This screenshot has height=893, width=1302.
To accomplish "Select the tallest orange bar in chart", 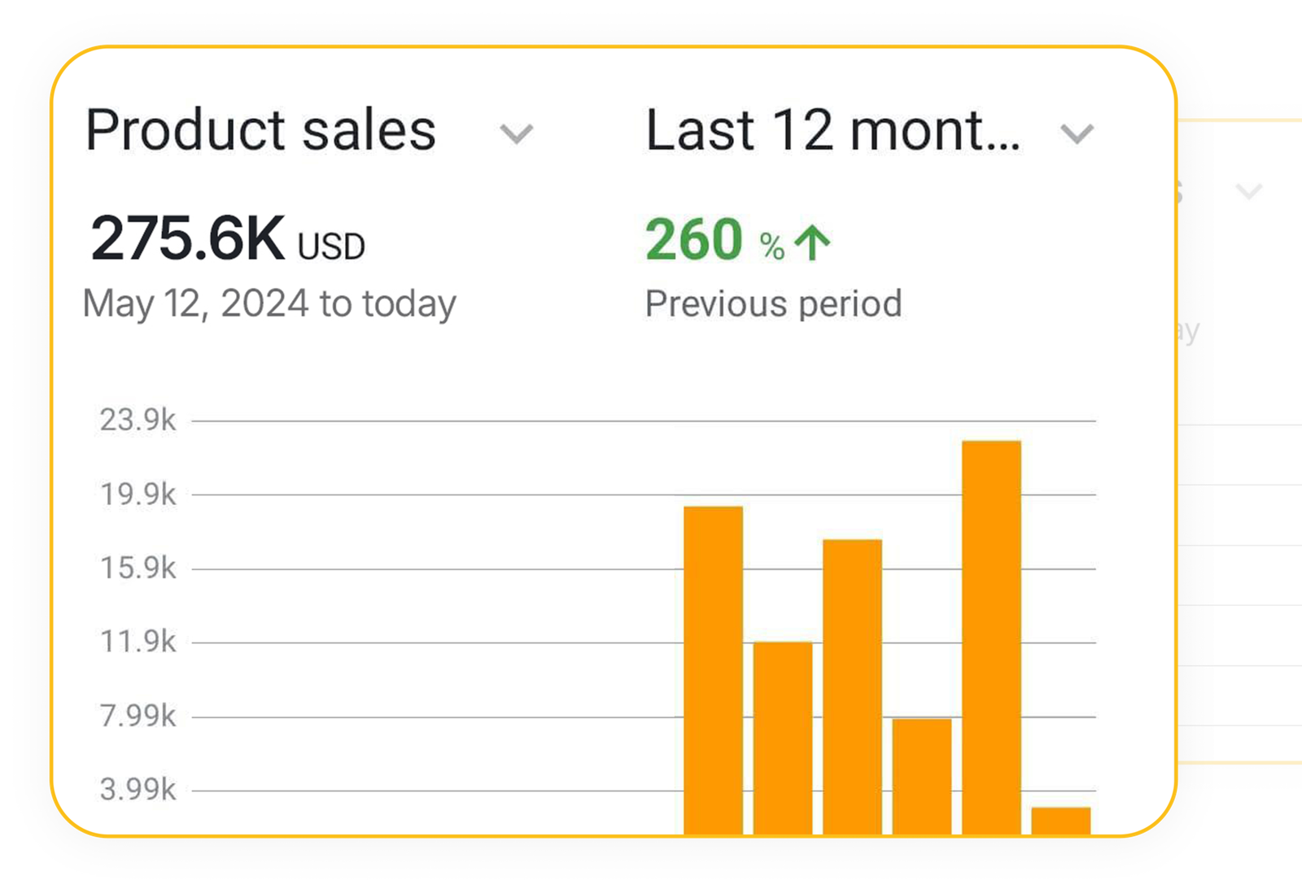I will point(991,637).
